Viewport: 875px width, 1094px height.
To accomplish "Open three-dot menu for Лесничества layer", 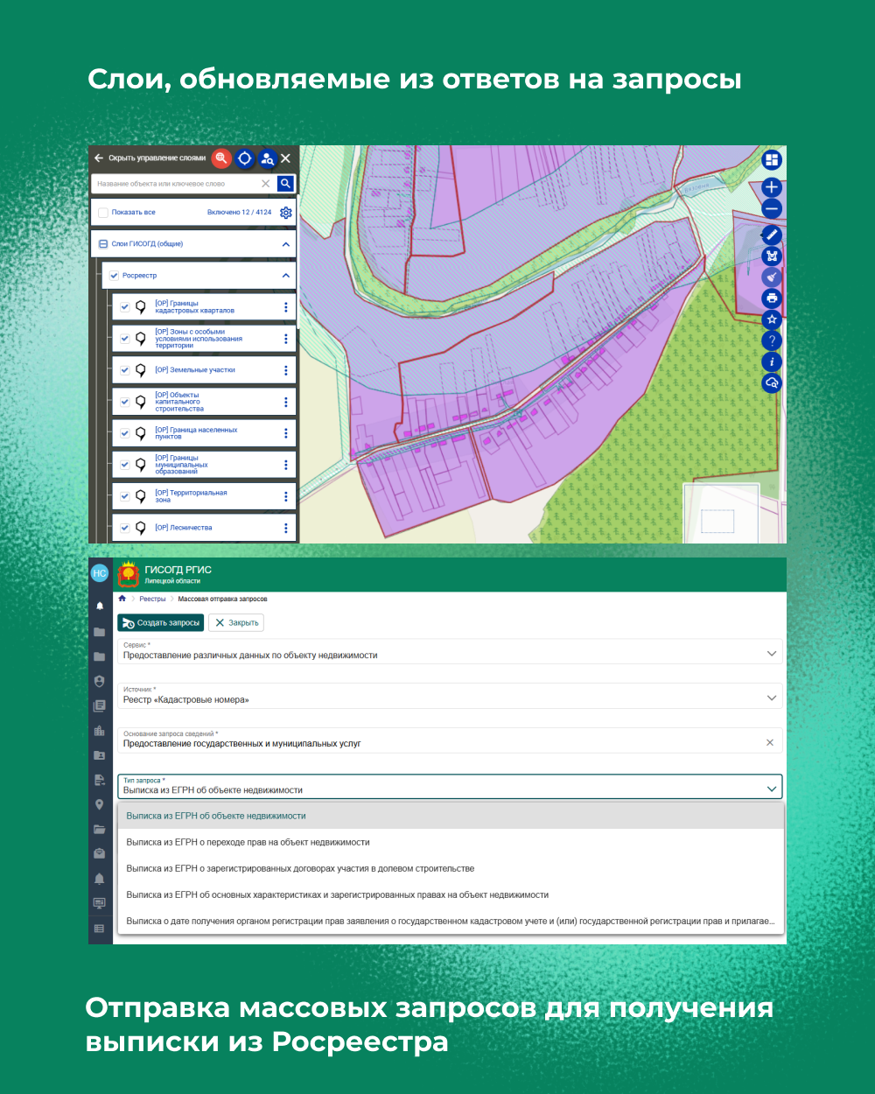I will (285, 528).
